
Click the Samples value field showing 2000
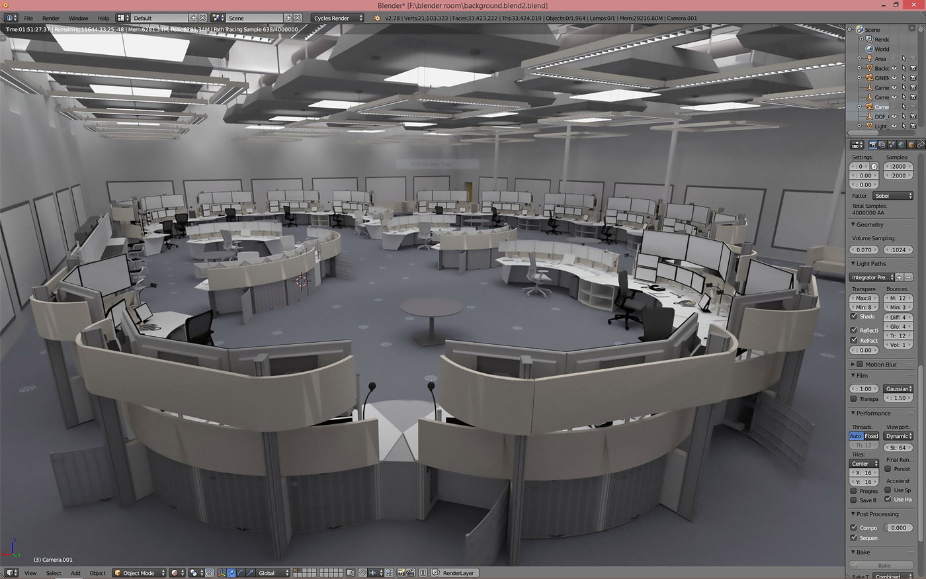point(897,166)
